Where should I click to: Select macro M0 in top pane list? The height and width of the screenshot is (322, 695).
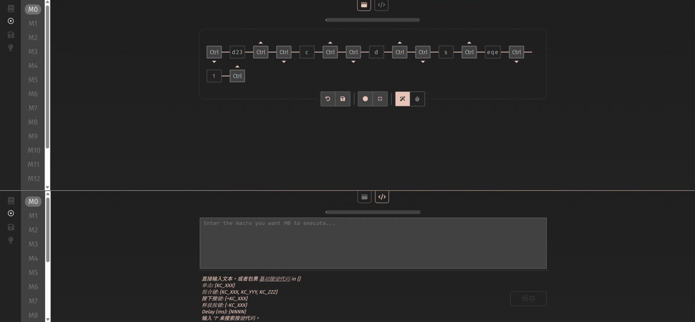[33, 9]
